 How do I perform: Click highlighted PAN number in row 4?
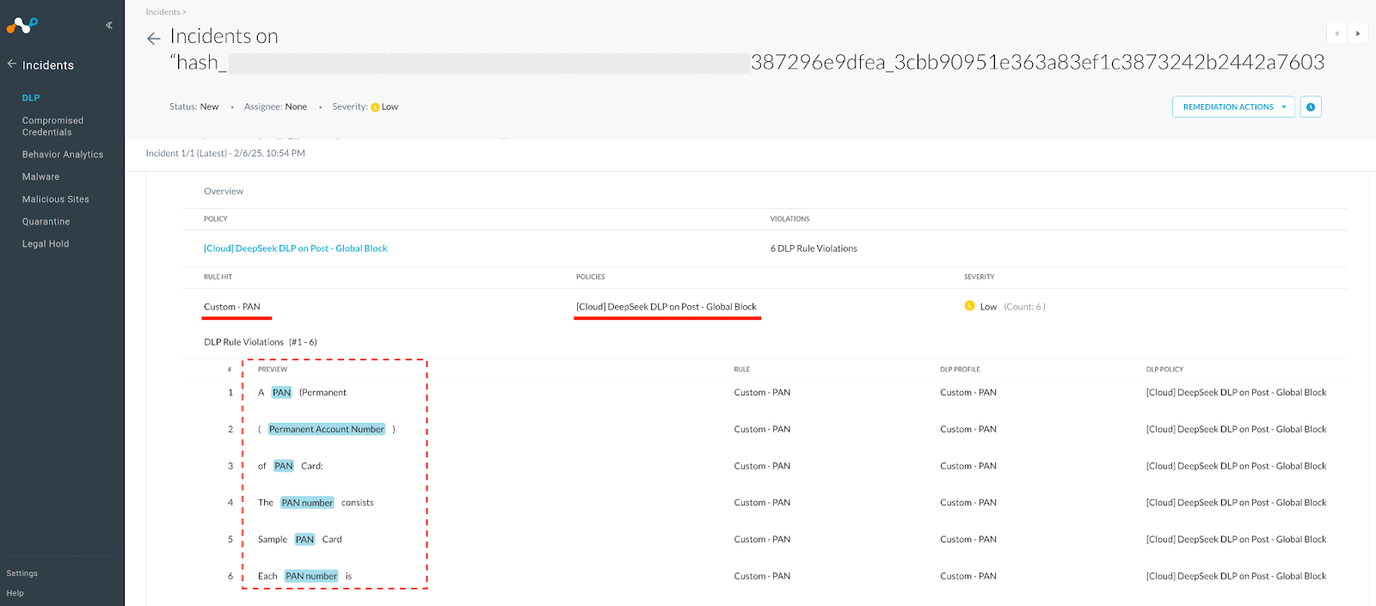click(307, 503)
